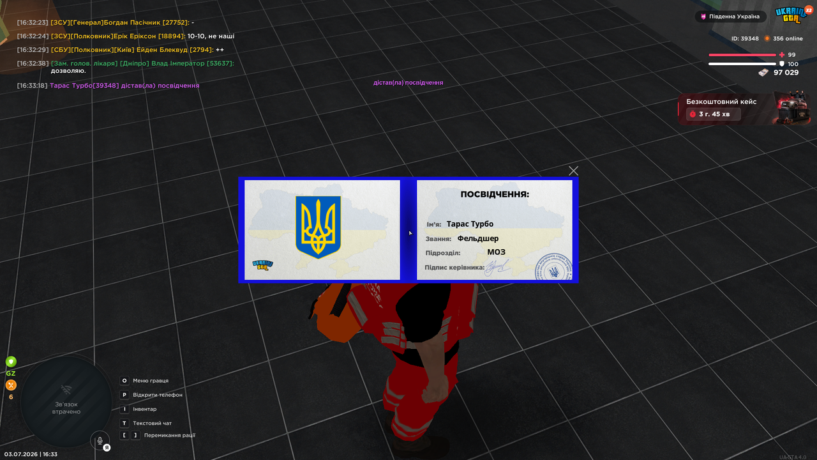817x460 pixels.
Task: Click the hunger value 6
Action: pyautogui.click(x=11, y=397)
